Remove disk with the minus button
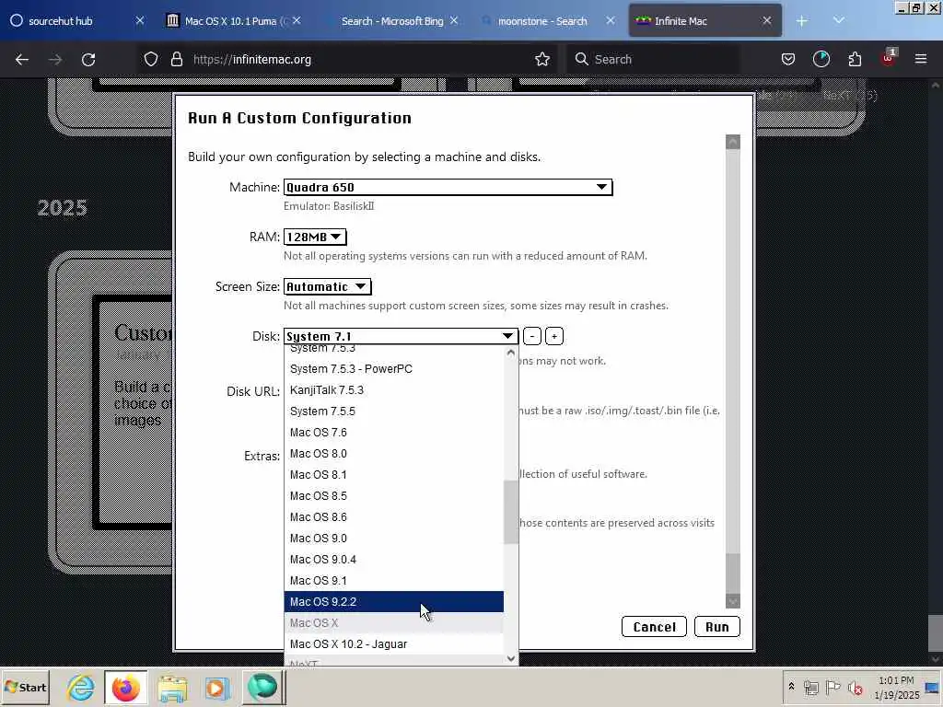943x707 pixels. (531, 336)
